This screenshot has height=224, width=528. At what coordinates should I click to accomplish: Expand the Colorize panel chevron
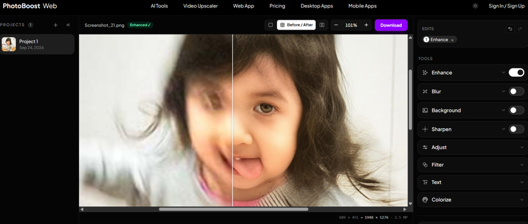pos(522,200)
